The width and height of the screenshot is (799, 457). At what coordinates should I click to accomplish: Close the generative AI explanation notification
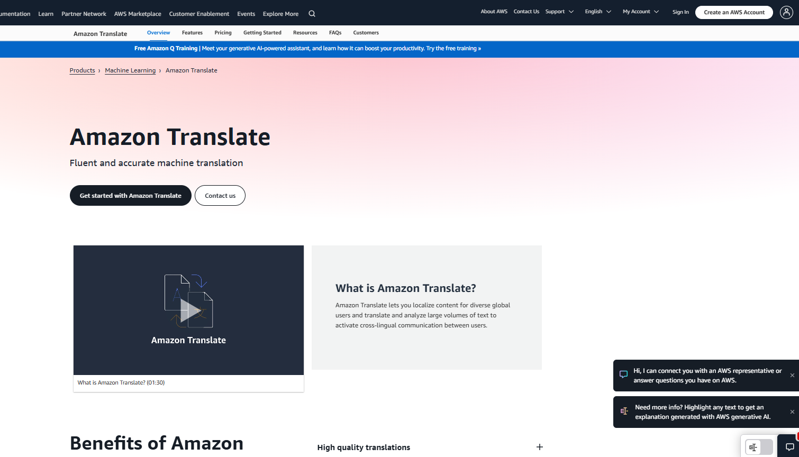tap(792, 412)
